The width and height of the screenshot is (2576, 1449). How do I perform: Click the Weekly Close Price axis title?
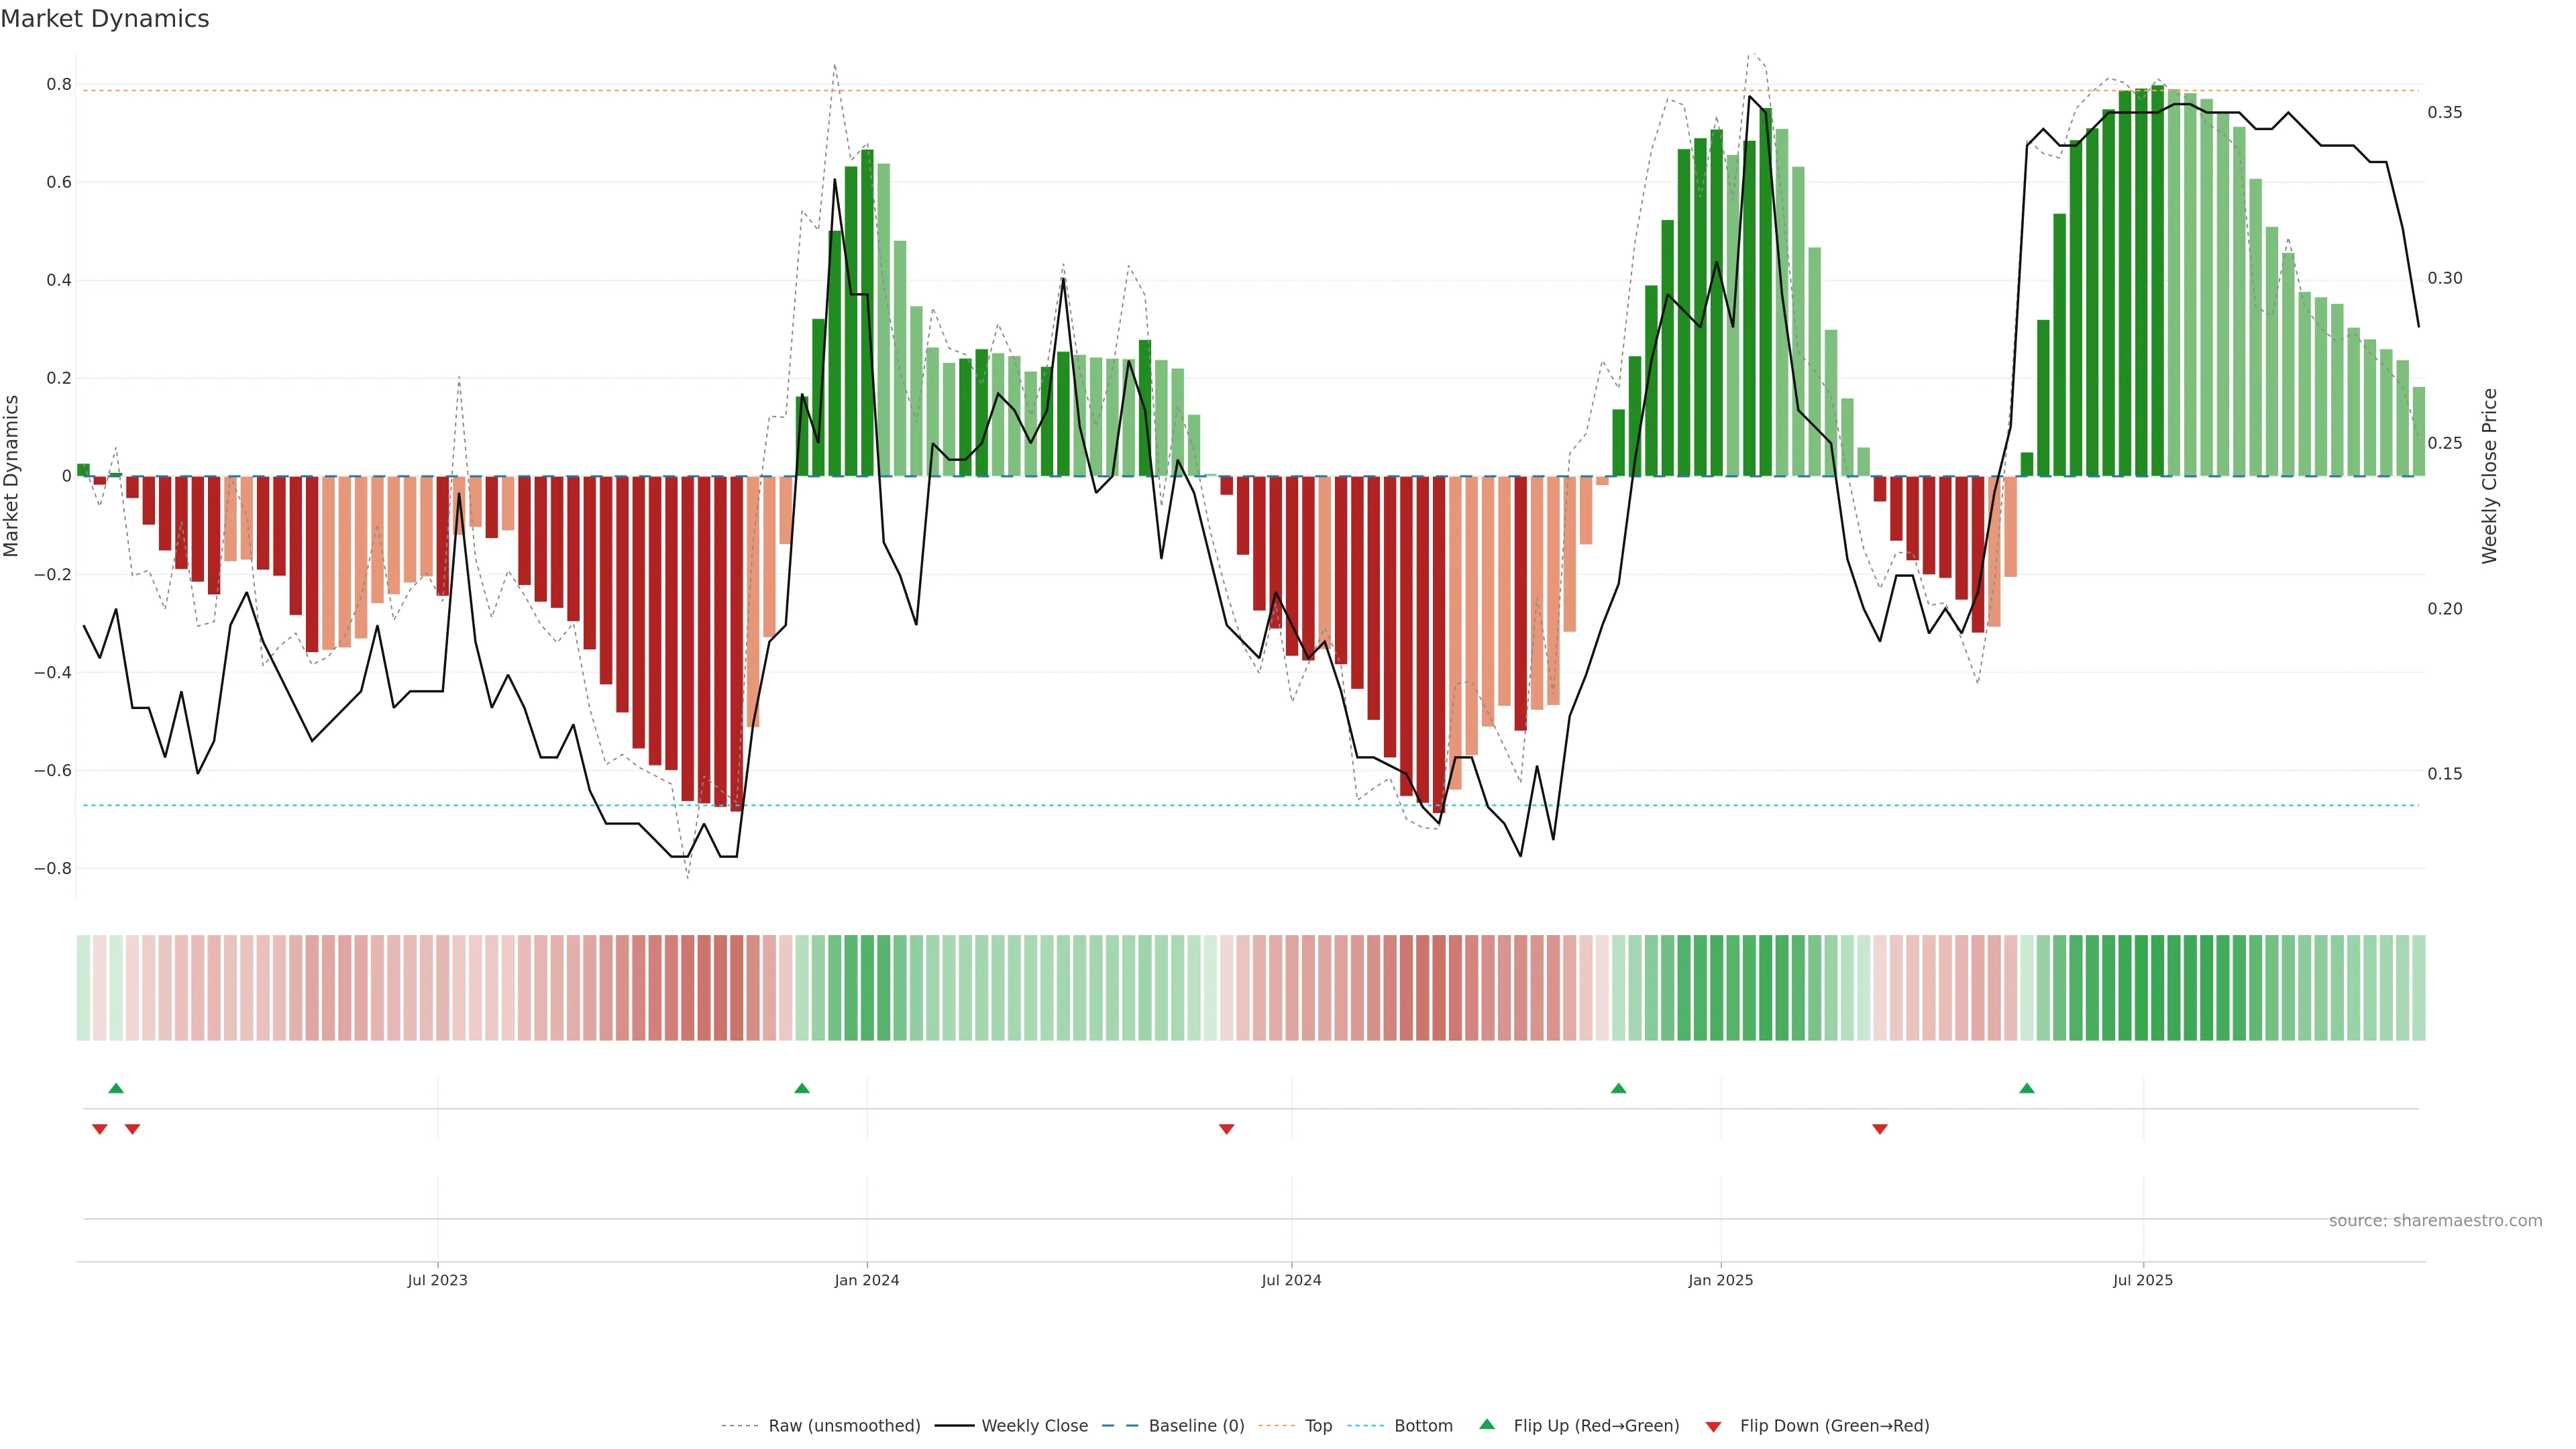pos(2489,476)
